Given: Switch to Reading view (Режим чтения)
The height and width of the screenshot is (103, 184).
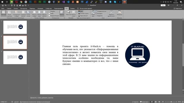Looking at the screenshot, I should click(28, 13).
